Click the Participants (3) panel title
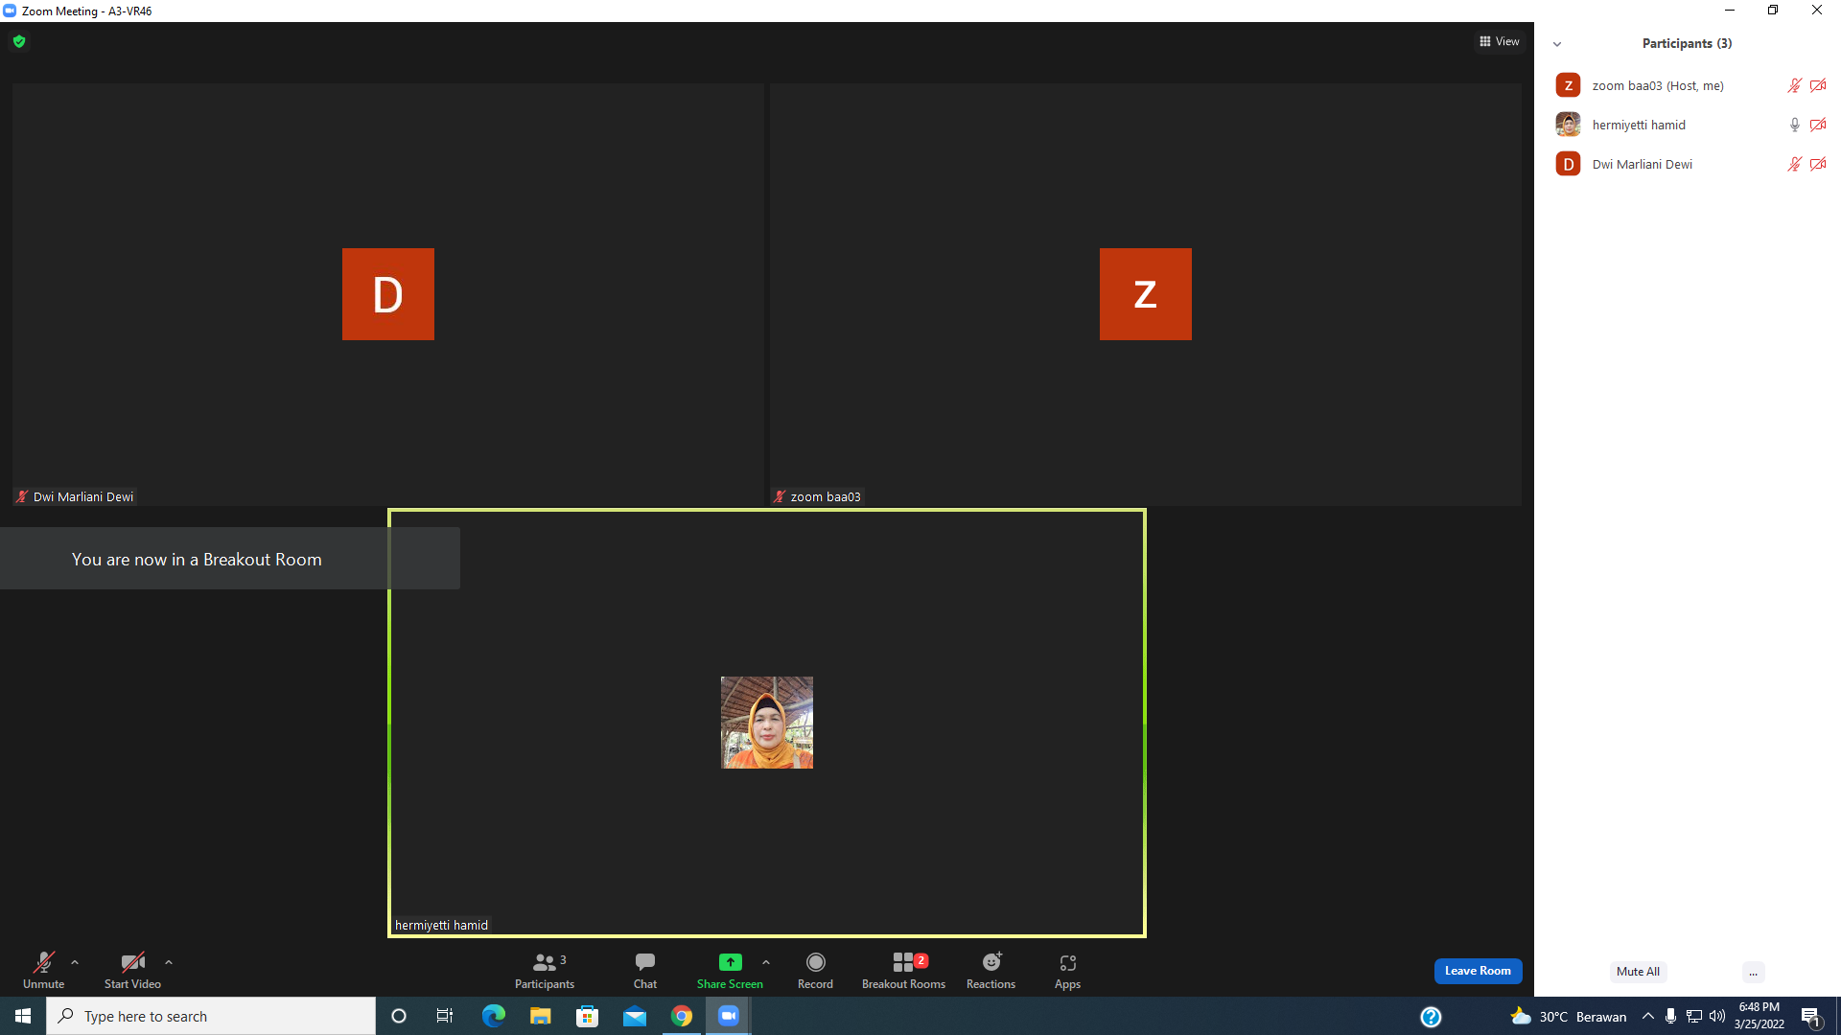This screenshot has height=1035, width=1841. pyautogui.click(x=1687, y=43)
